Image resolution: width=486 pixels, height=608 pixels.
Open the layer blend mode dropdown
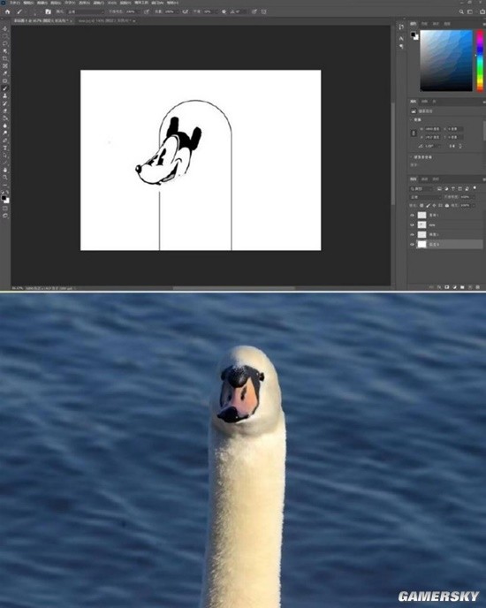426,197
